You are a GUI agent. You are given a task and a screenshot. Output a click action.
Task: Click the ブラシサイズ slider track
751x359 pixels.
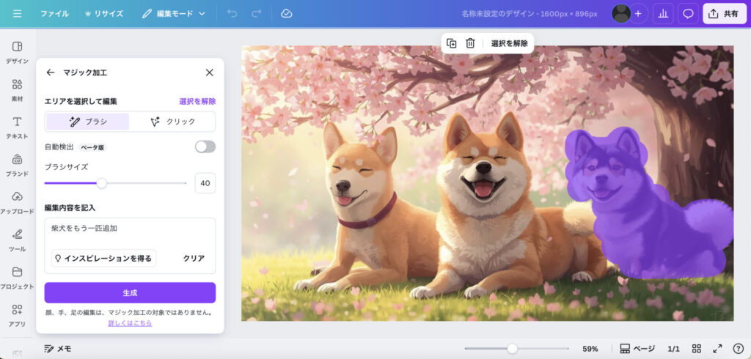(147, 183)
